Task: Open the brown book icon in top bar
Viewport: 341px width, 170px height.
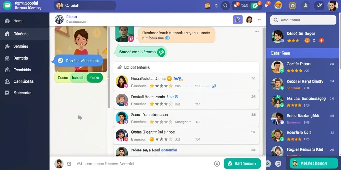Action: pyautogui.click(x=208, y=6)
